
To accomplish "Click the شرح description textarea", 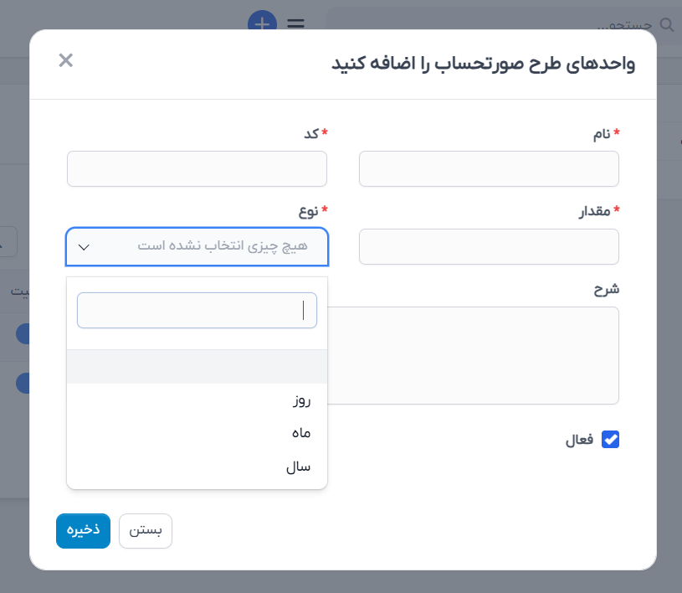I will click(x=474, y=355).
